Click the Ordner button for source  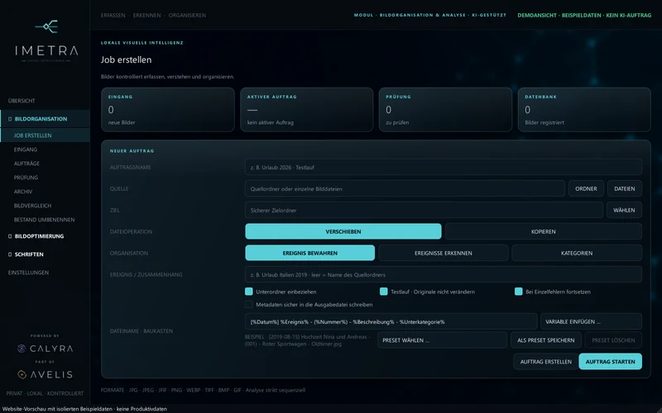click(x=586, y=189)
